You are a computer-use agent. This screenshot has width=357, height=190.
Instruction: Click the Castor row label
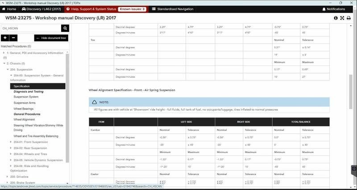click(x=94, y=174)
